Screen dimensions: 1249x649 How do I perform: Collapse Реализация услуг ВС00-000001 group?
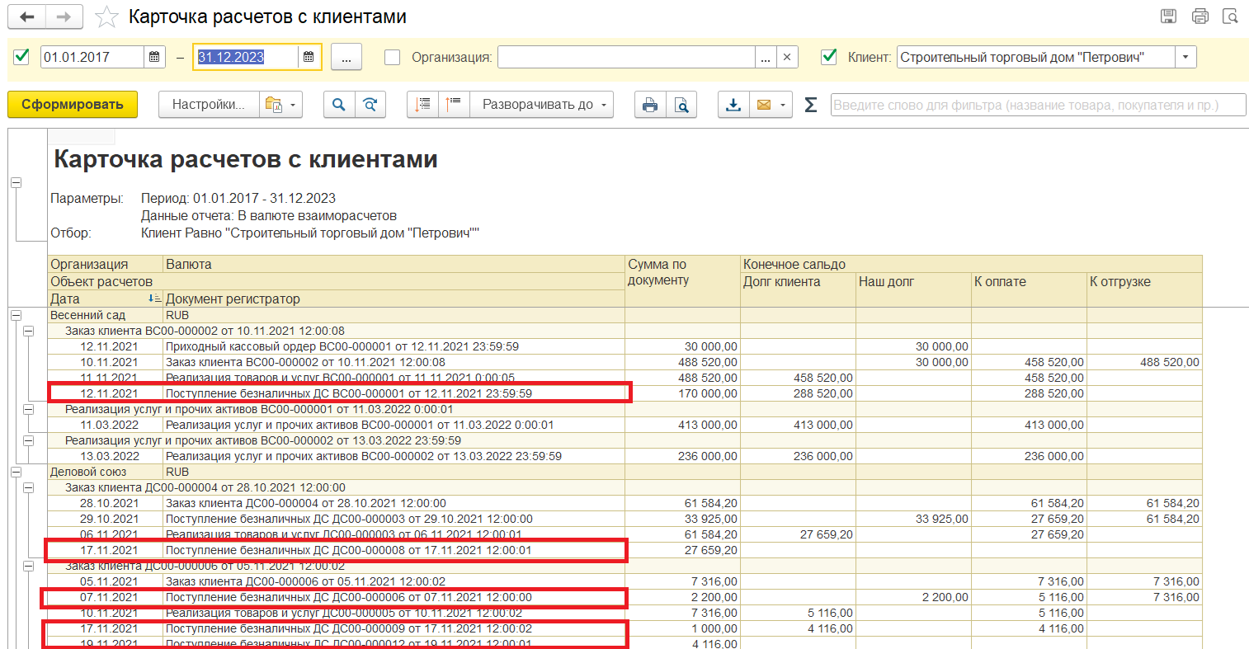point(29,409)
